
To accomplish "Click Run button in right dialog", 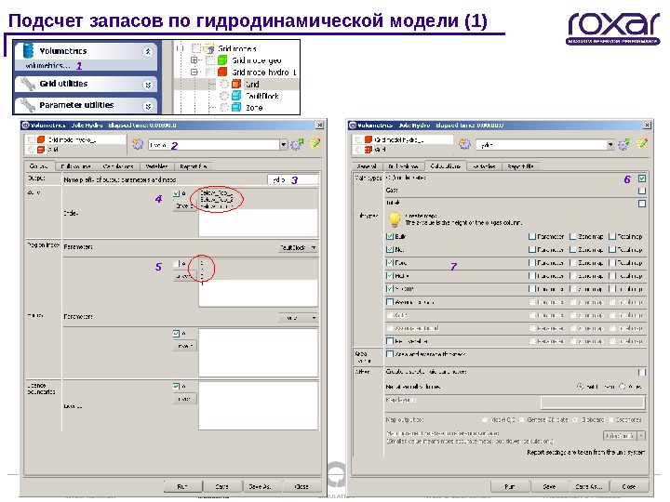I will pyautogui.click(x=510, y=486).
